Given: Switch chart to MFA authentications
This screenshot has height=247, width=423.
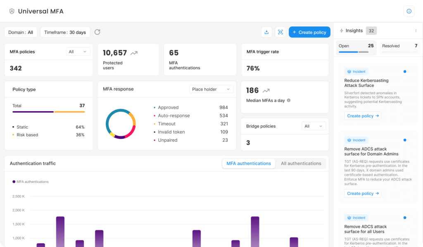Looking at the screenshot, I should [x=248, y=164].
